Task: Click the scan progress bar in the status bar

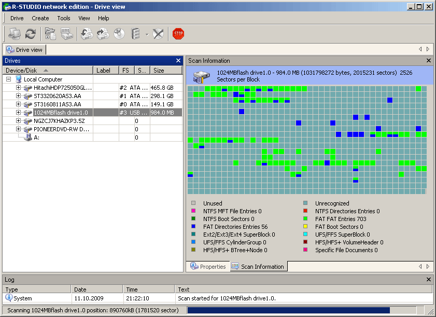Action: click(302, 310)
